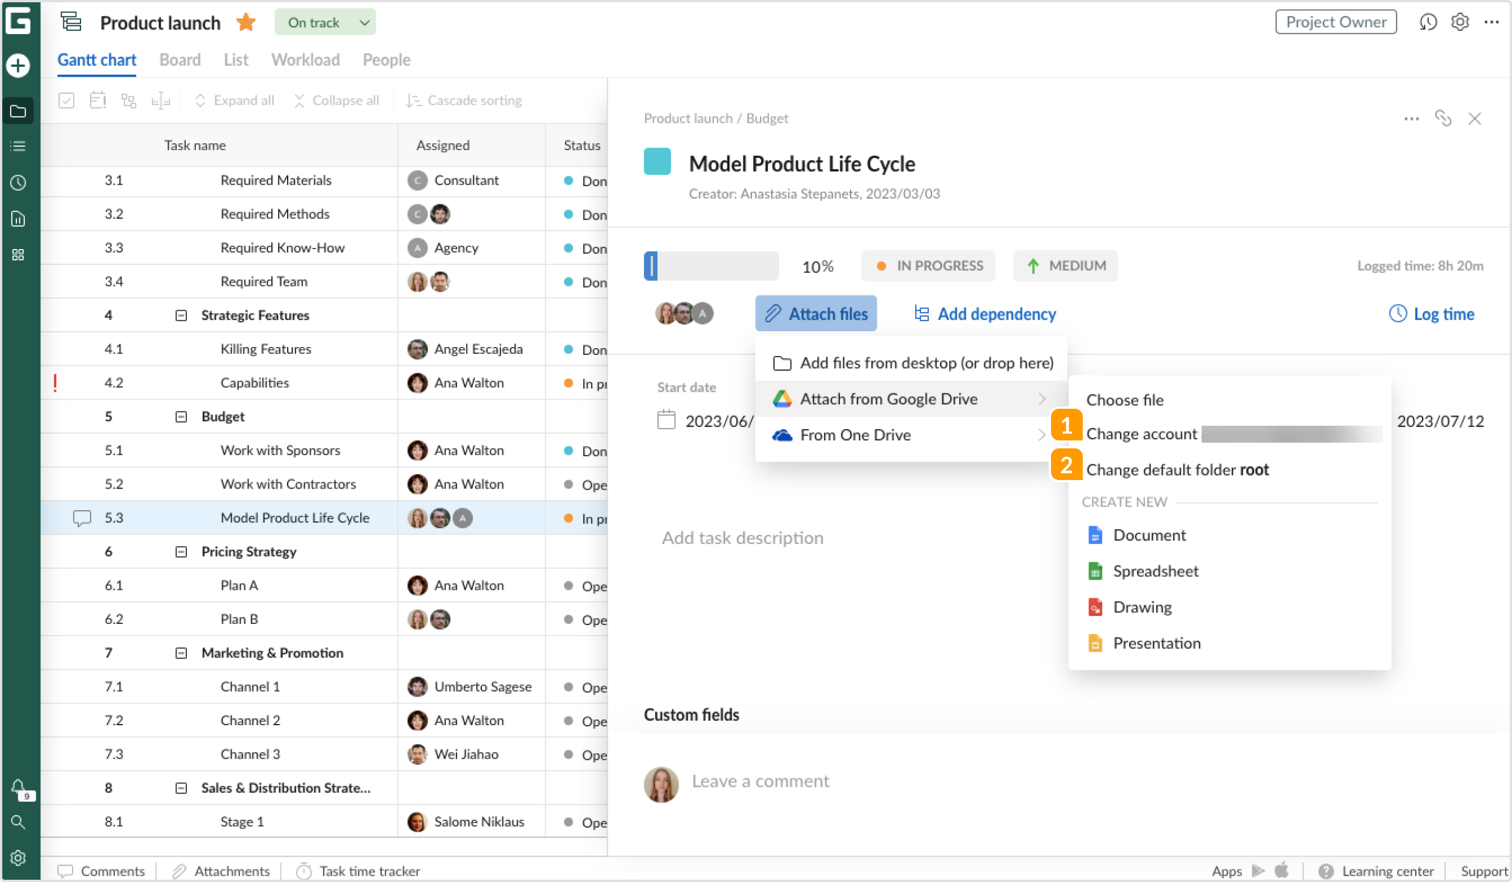1512x882 pixels.
Task: Open the IN PROGRESS status dropdown
Action: pos(928,266)
